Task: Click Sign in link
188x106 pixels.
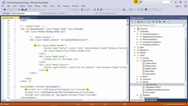Action: click(178, 6)
